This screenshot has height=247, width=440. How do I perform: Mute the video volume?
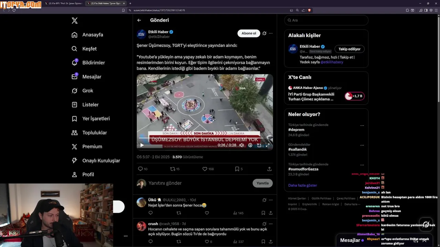pyautogui.click(x=242, y=145)
